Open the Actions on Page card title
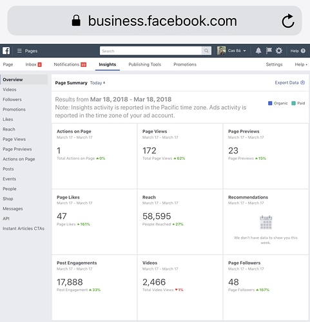Viewport: 310px width, 322px height. point(74,131)
